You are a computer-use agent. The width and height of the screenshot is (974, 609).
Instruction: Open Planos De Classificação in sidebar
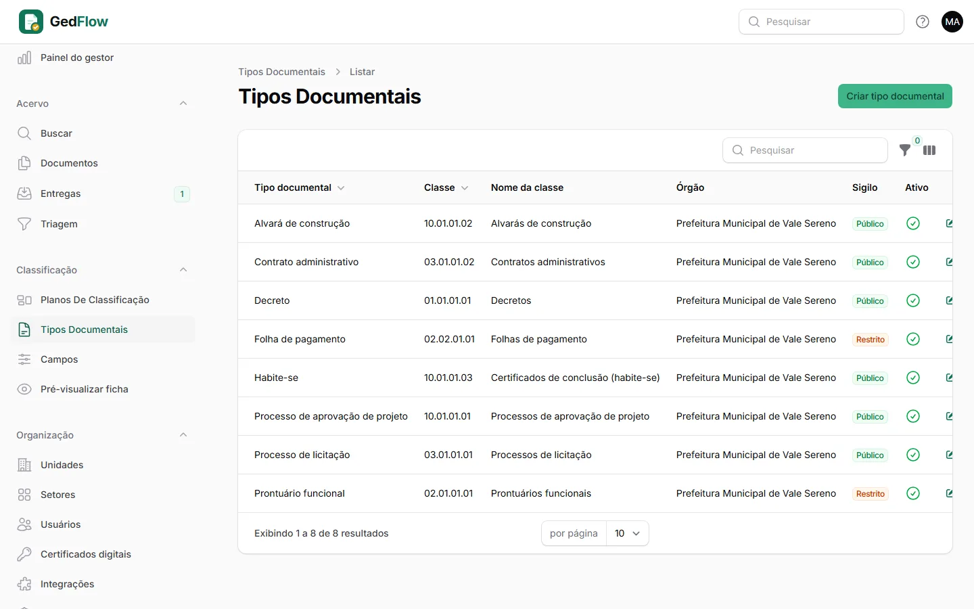tap(103, 300)
